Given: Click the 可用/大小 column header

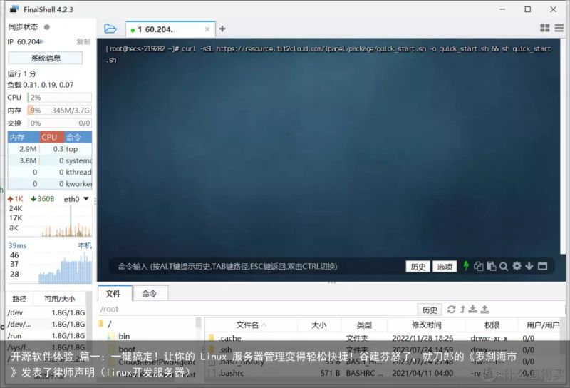Looking at the screenshot, I should coord(60,299).
